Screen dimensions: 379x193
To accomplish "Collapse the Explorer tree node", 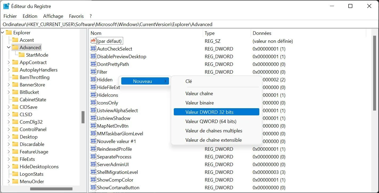I will click(x=3, y=33).
